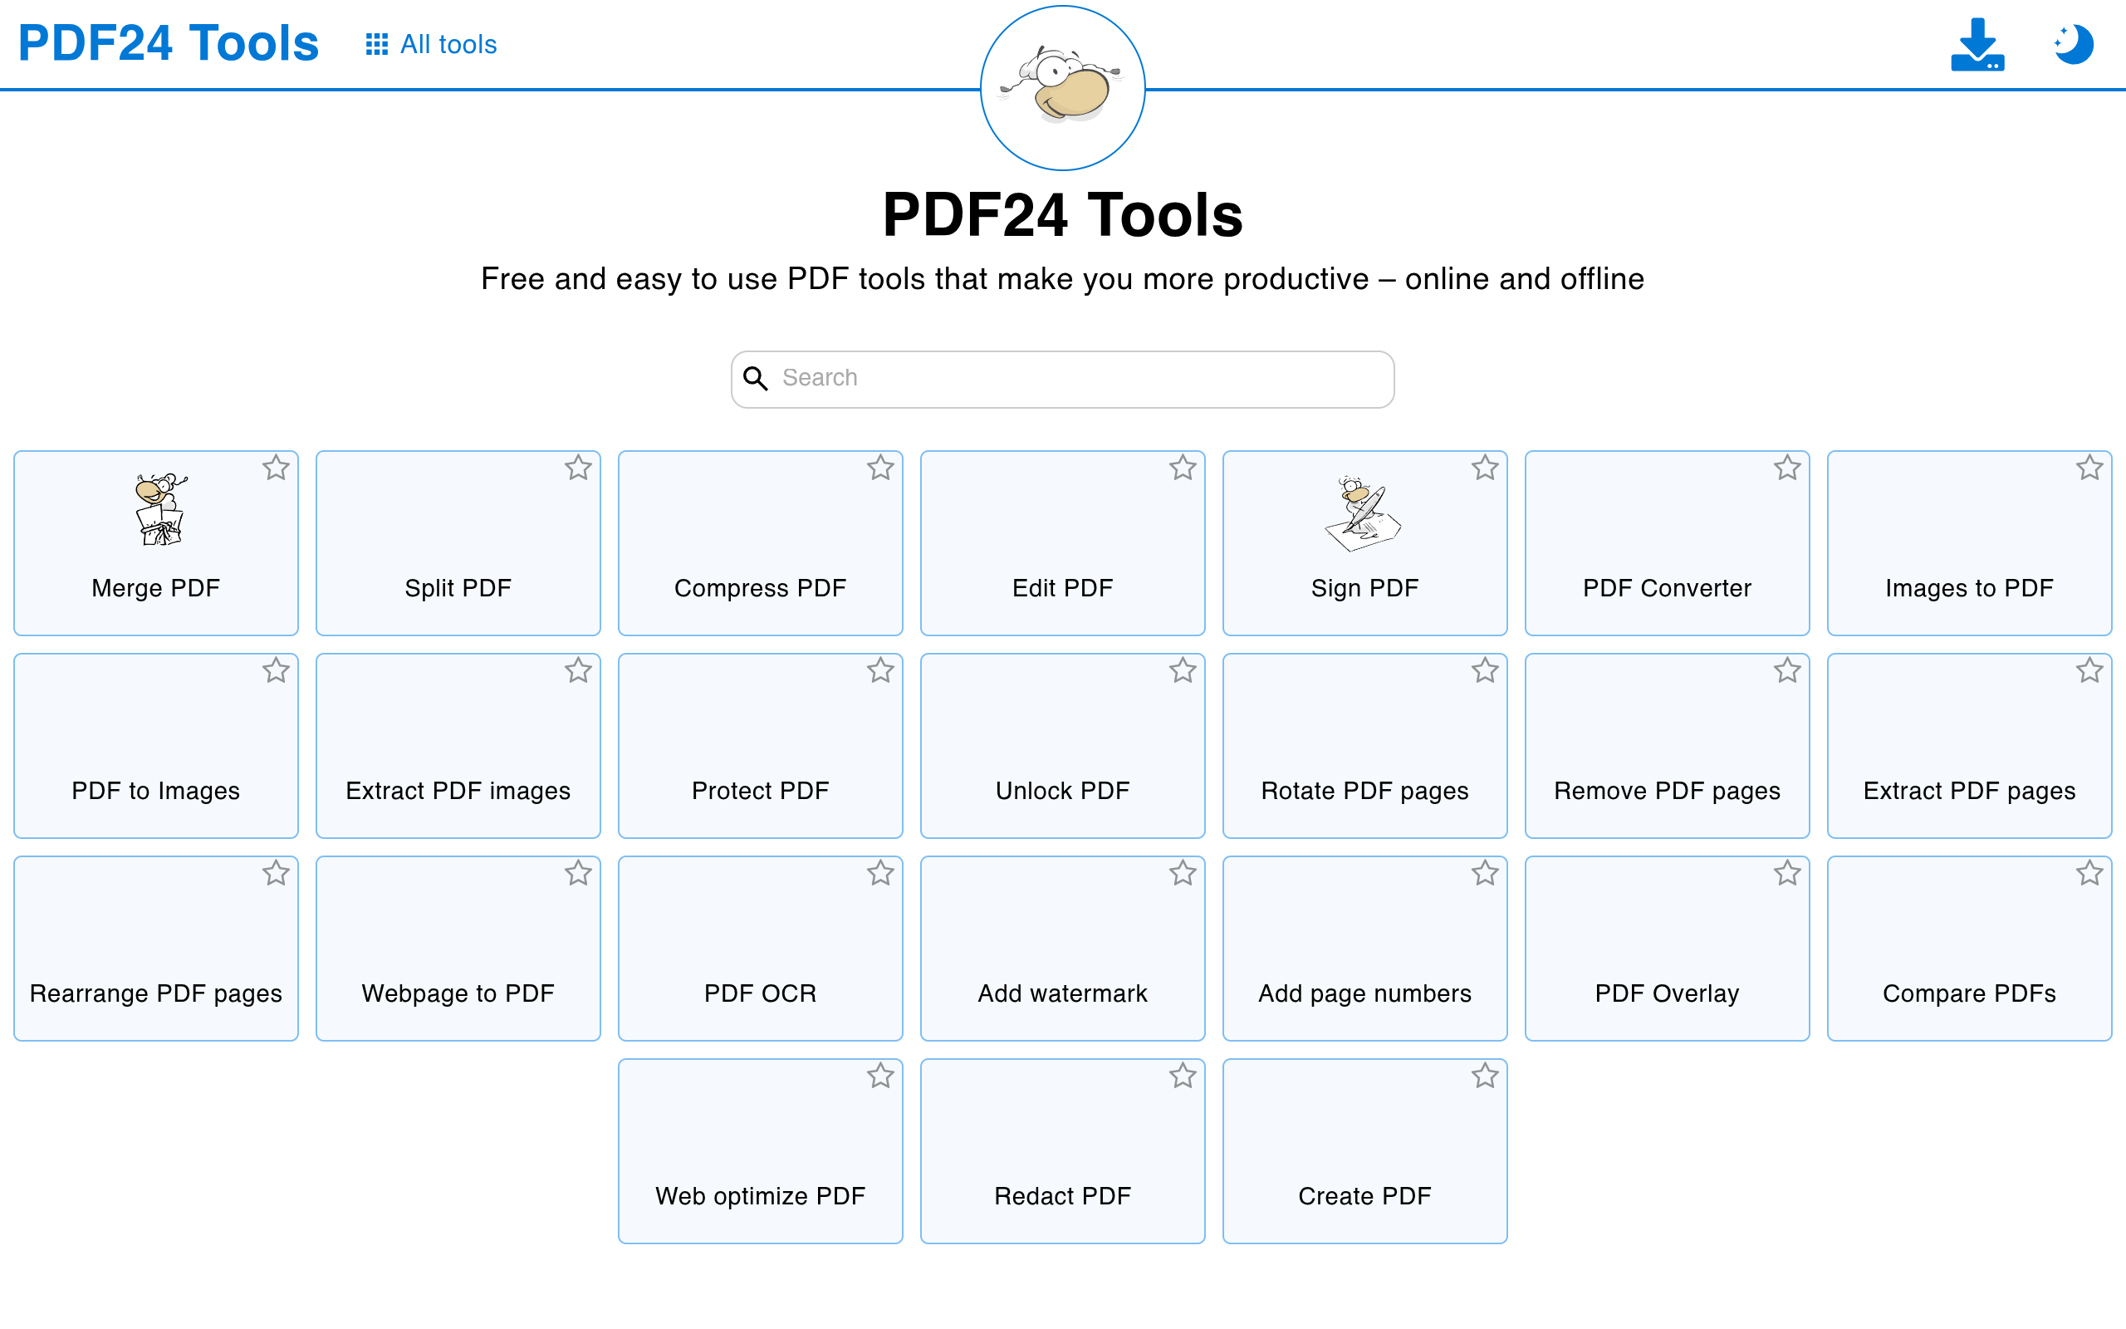Open the Redact PDF tool
2126x1329 pixels.
[x=1063, y=1151]
